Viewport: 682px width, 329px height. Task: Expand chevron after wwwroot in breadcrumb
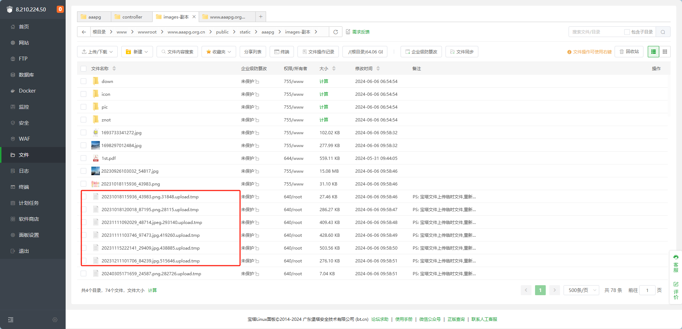(x=162, y=32)
